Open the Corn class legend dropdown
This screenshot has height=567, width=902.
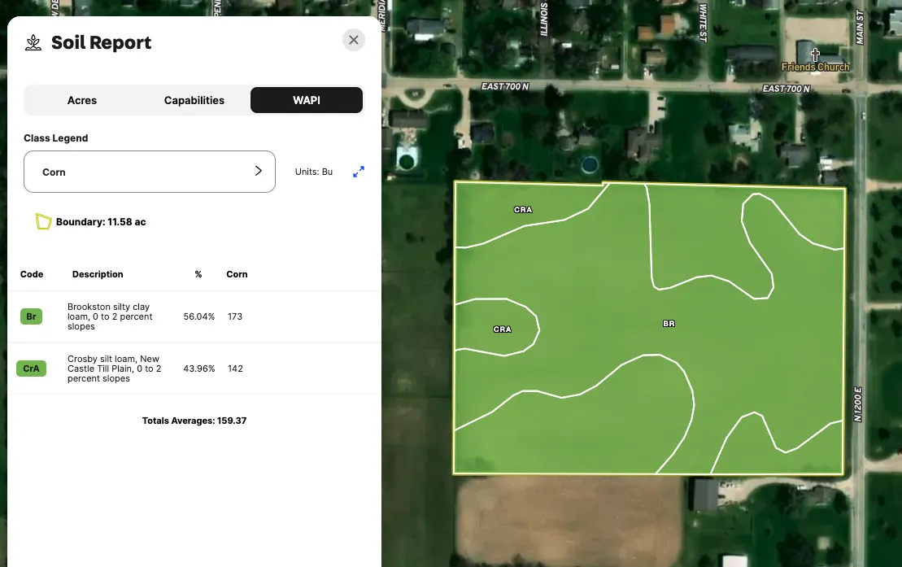coord(150,172)
